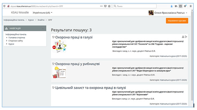Click teacher line under Охорона праці в галузі
Image resolution: width=197 pixels, height=110 pixels.
coord(134,51)
